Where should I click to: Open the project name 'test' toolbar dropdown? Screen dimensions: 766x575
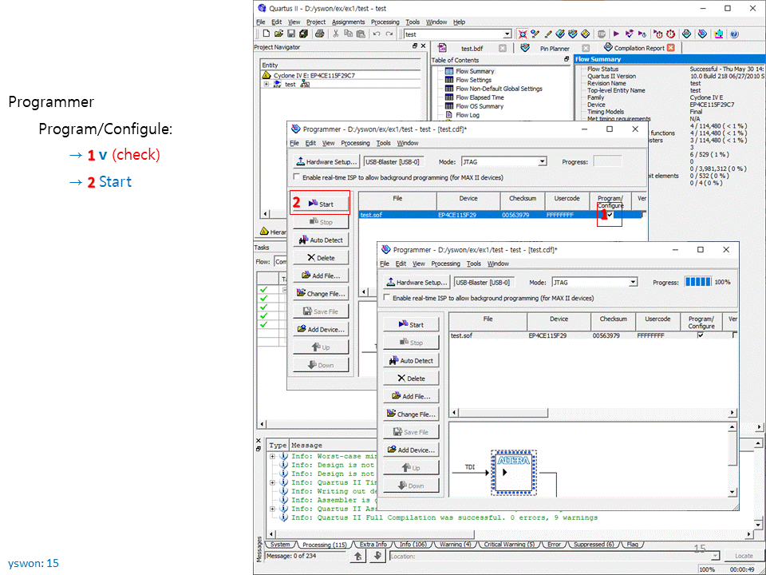tap(507, 34)
